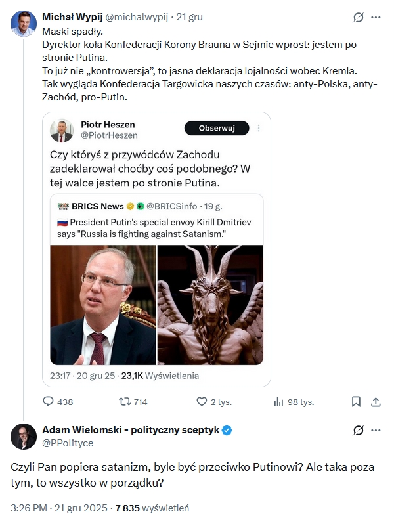The width and height of the screenshot is (394, 522).
Task: Click Piotr Heszen's avatar in embedded tweet
Action: point(62,130)
